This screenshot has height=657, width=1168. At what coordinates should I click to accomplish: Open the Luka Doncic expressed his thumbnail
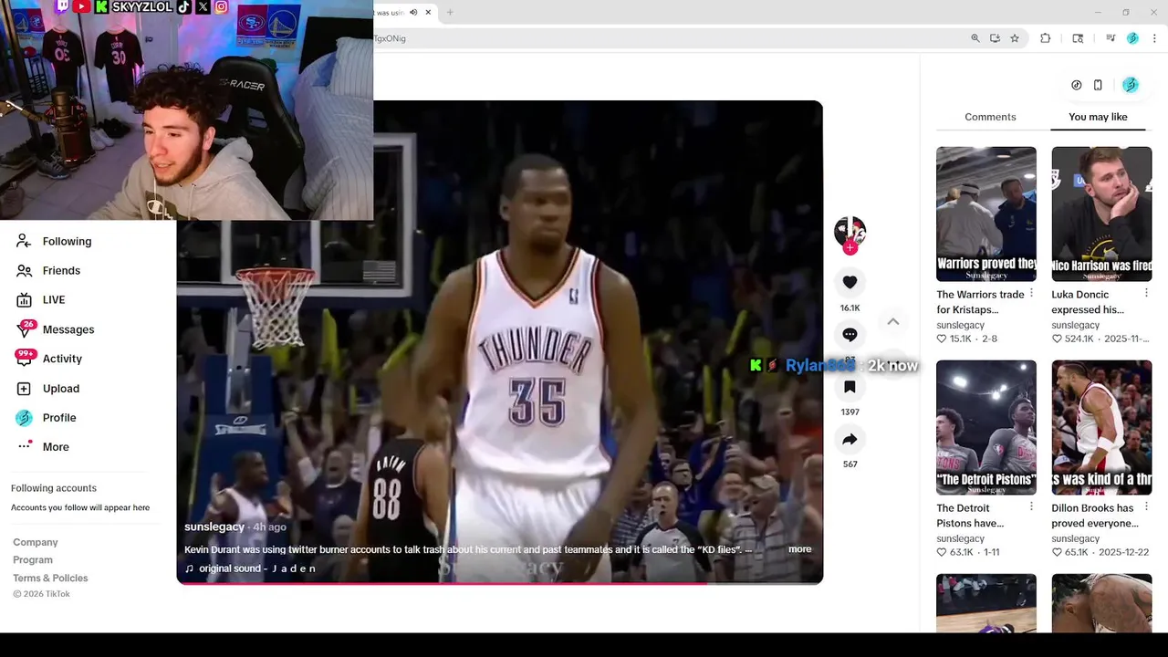(1101, 214)
